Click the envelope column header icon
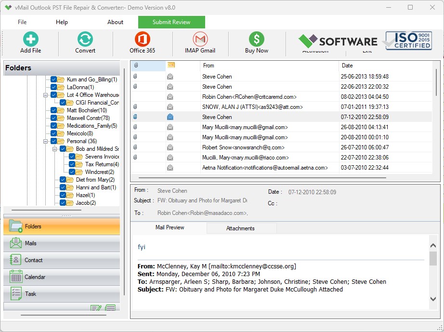The height and width of the screenshot is (332, 444). click(171, 65)
